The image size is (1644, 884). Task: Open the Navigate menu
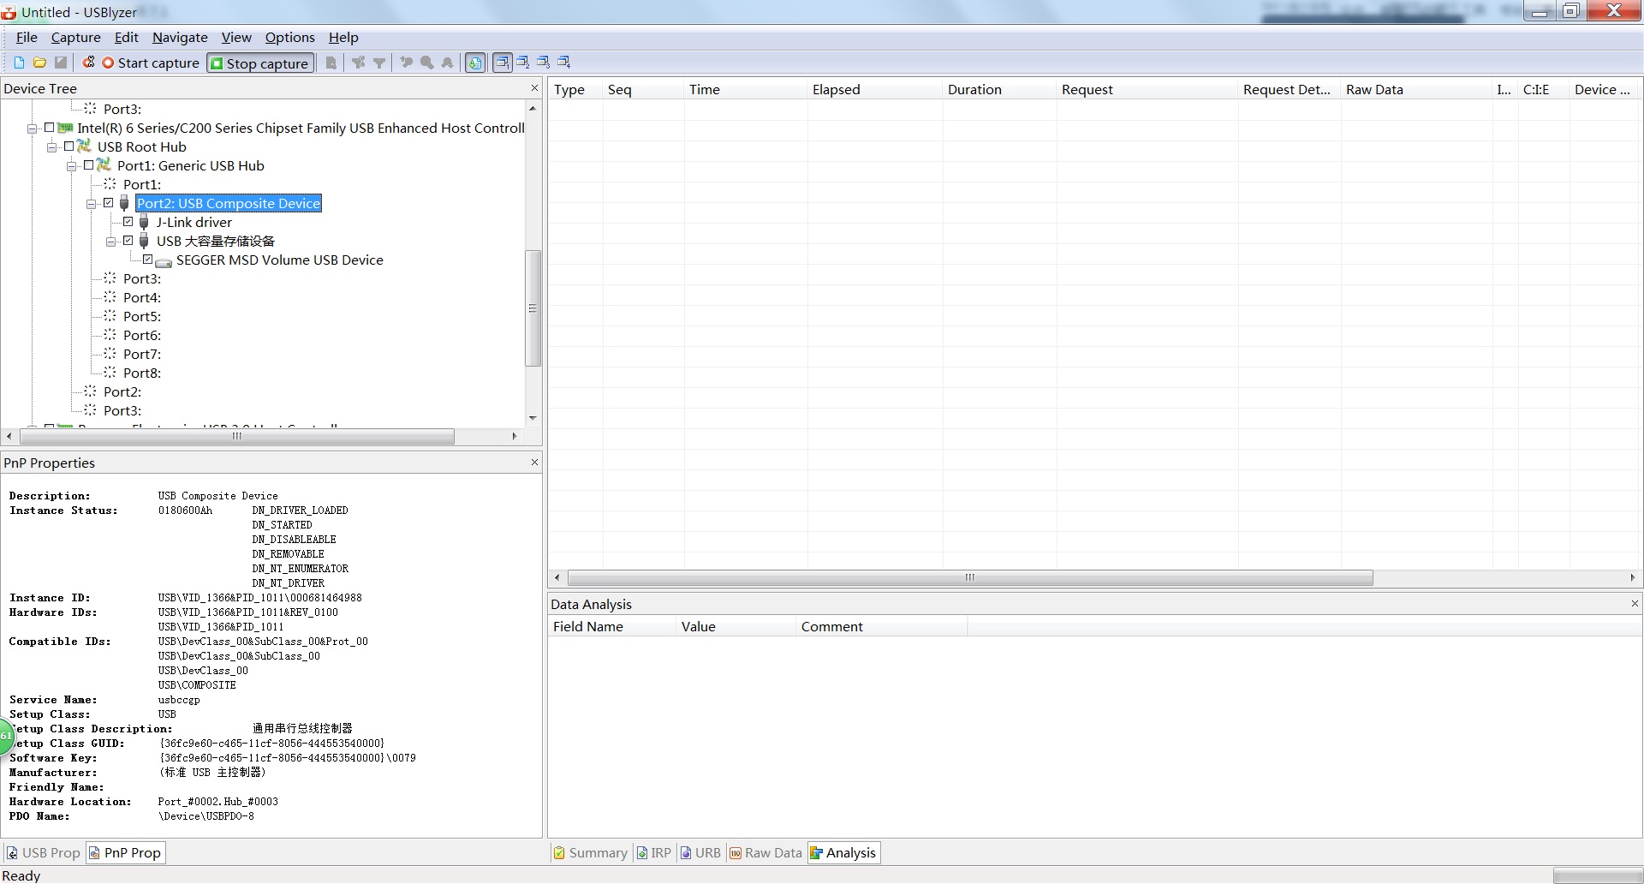click(x=180, y=38)
